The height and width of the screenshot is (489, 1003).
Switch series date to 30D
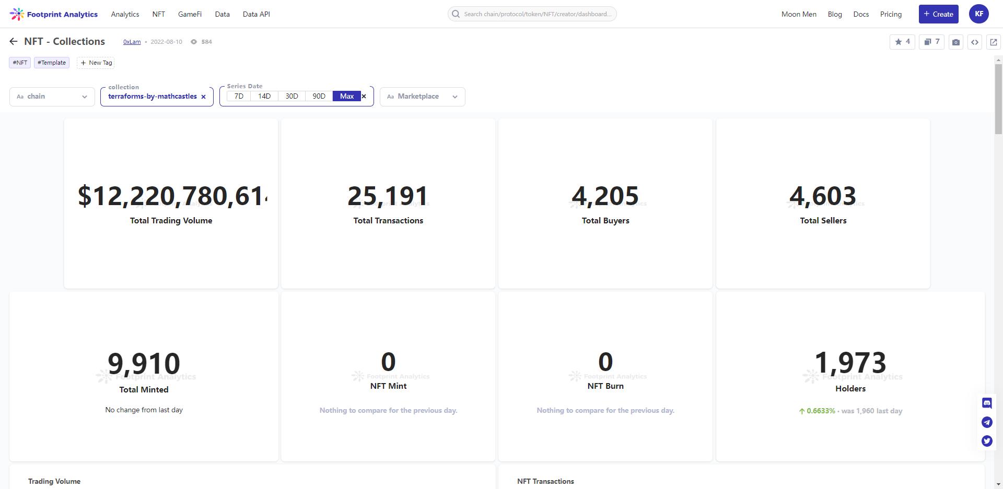point(291,97)
